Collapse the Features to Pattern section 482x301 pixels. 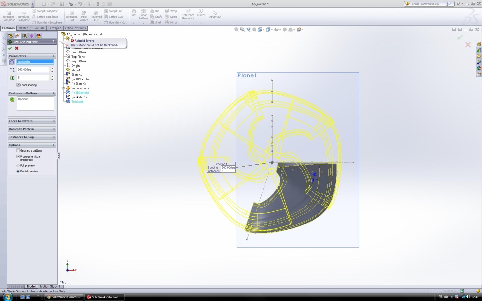[54, 93]
